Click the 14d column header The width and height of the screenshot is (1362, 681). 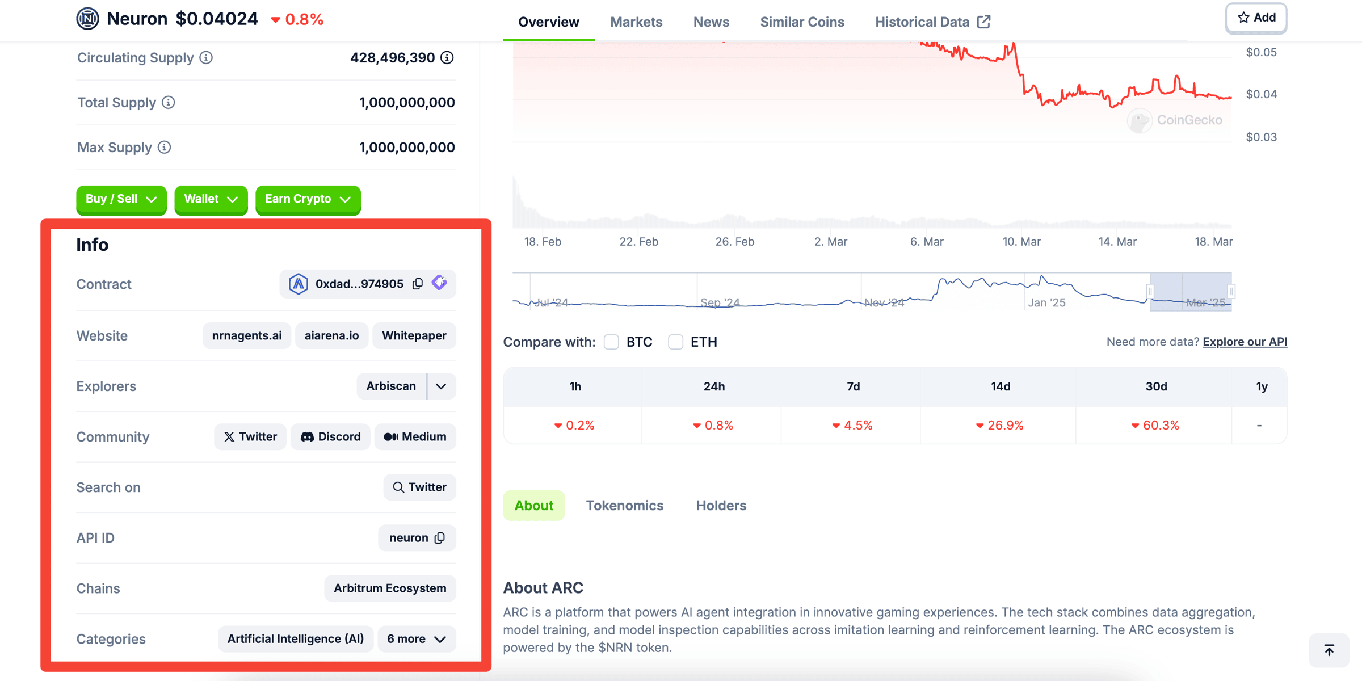pyautogui.click(x=1000, y=387)
